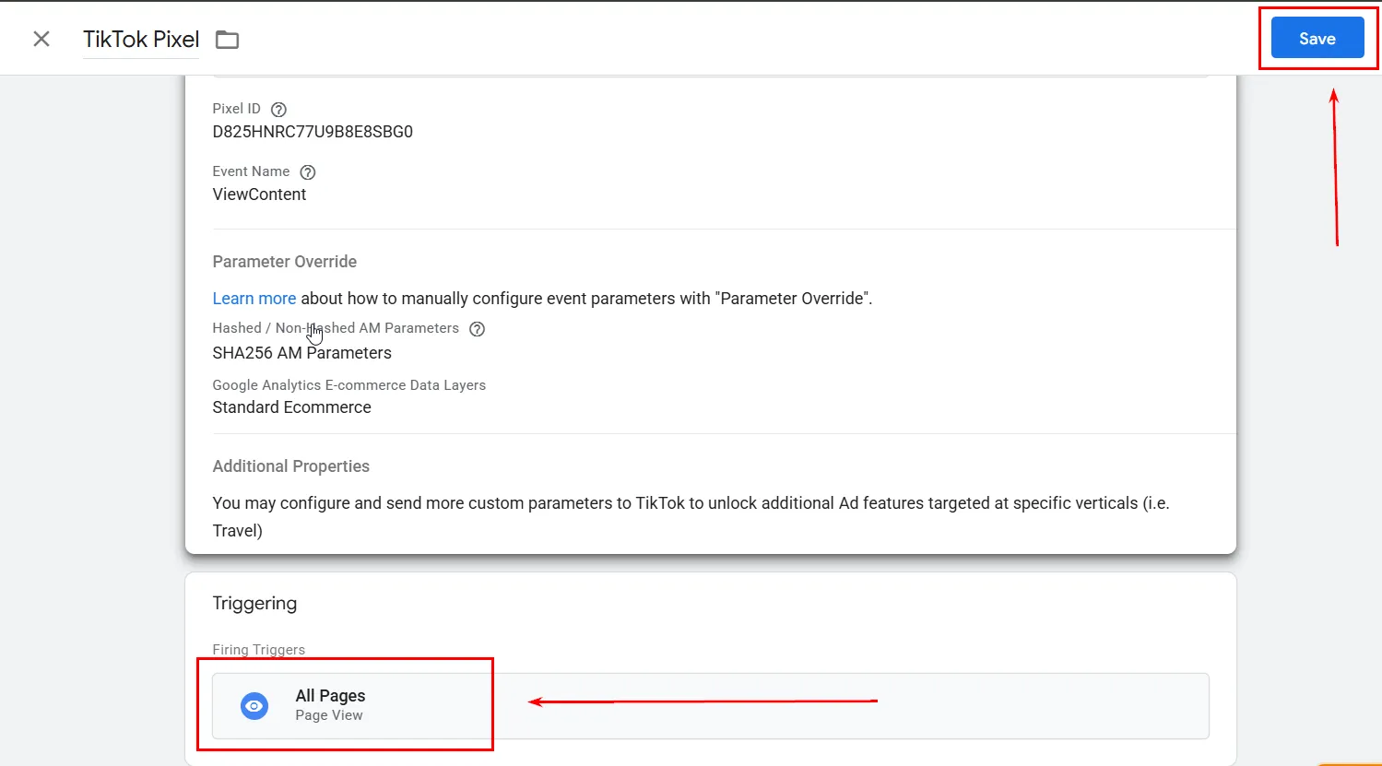
Task: Click the Triggering section heading
Action: pyautogui.click(x=254, y=604)
